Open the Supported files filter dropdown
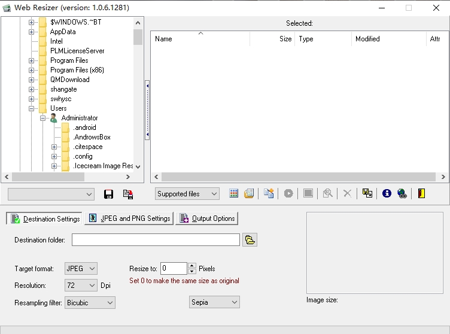 187,194
